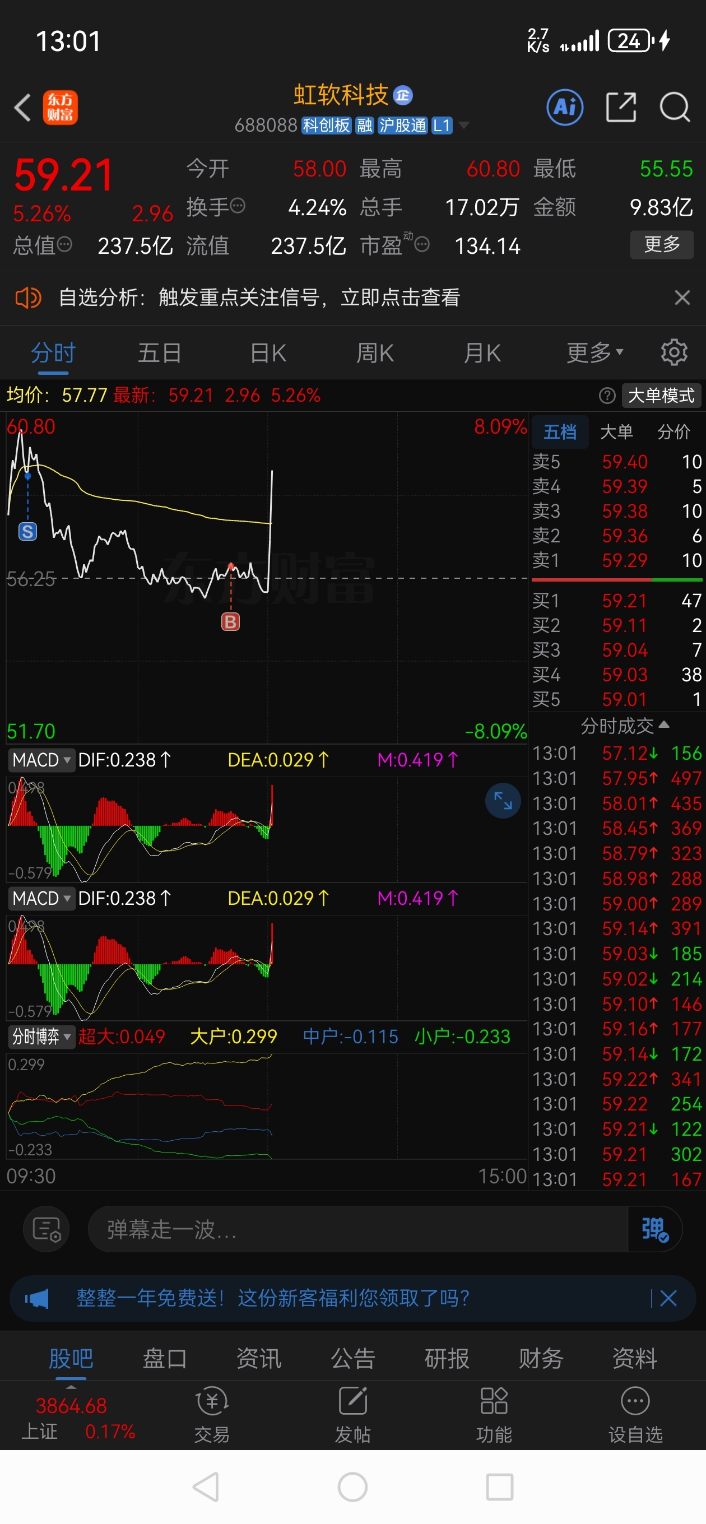Tap the 科创板 tag label
Image resolution: width=706 pixels, height=1524 pixels.
coord(327,126)
